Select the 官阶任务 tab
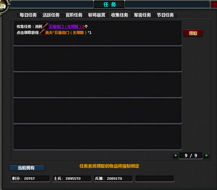The width and height of the screenshot is (217, 190). [74, 15]
